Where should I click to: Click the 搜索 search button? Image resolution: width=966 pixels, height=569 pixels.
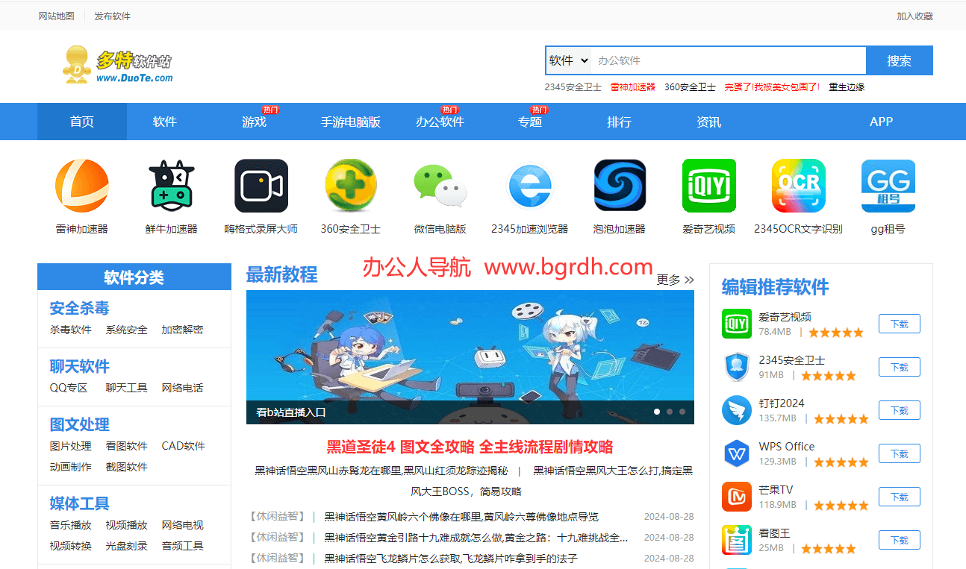tap(900, 60)
